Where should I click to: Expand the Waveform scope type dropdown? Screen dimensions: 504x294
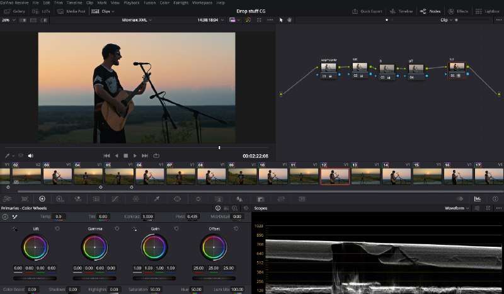pos(457,208)
